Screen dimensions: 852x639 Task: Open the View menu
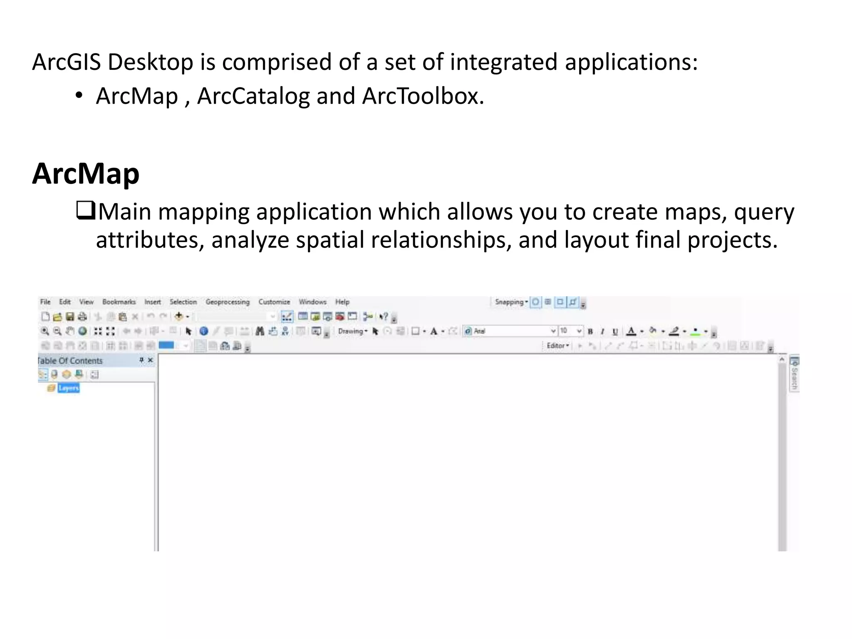click(x=87, y=302)
